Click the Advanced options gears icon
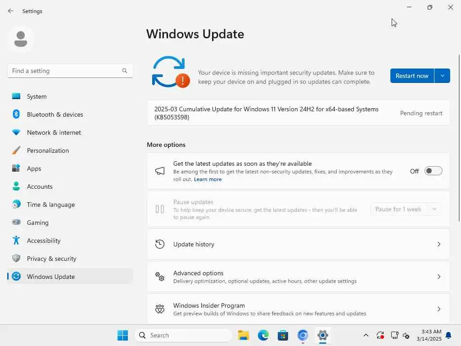The image size is (461, 346). click(160, 277)
